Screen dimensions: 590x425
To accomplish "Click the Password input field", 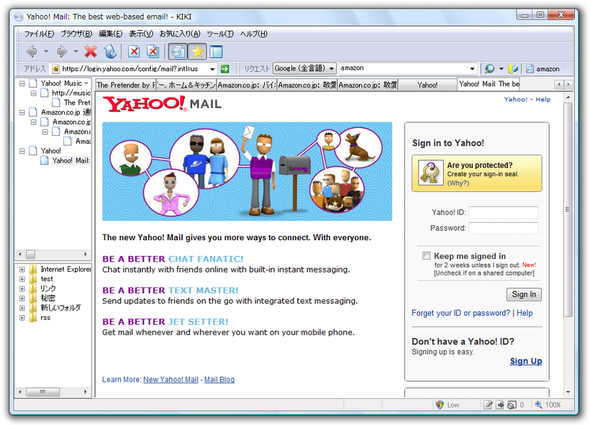I will click(504, 228).
